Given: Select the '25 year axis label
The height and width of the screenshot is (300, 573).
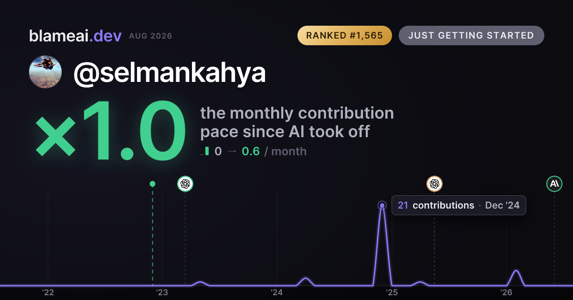Looking at the screenshot, I should [392, 292].
